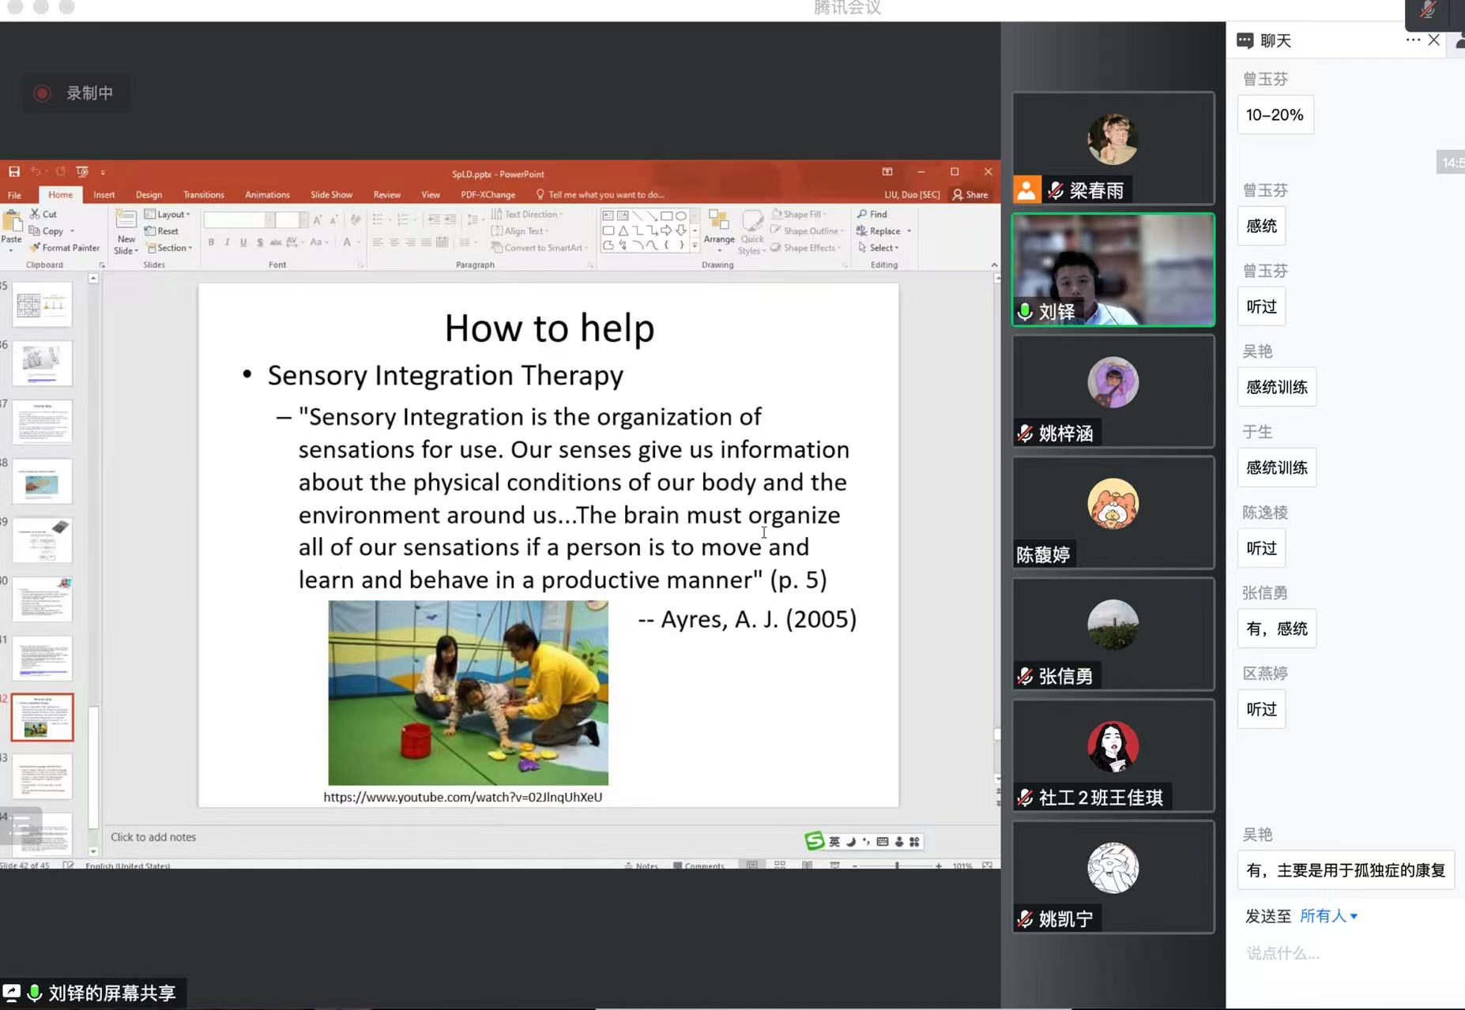Viewport: 1465px width, 1010px height.
Task: Click the Format Painter icon
Action: point(36,248)
